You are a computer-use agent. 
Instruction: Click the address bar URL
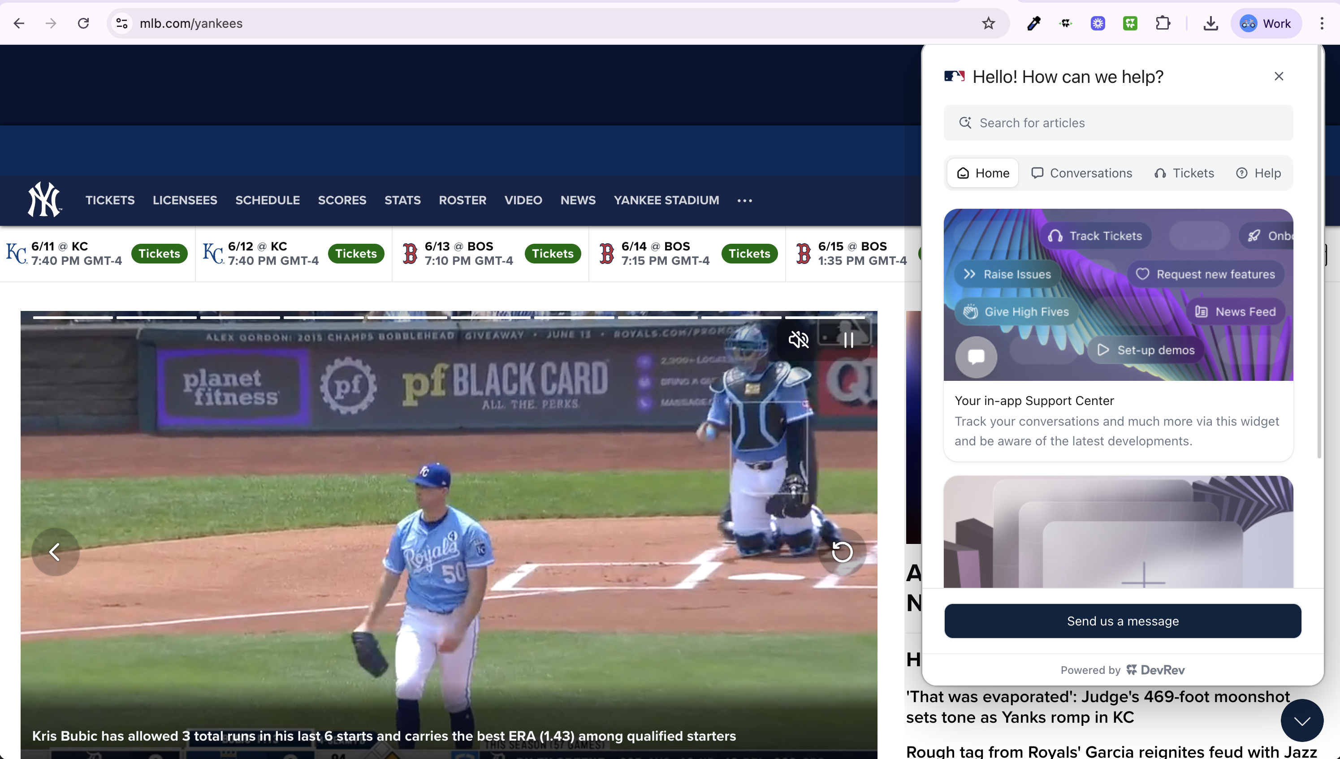click(x=191, y=23)
